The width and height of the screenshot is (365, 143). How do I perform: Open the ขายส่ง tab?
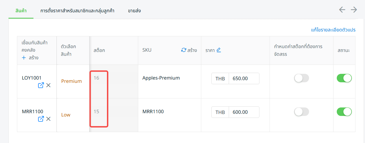[x=134, y=11]
